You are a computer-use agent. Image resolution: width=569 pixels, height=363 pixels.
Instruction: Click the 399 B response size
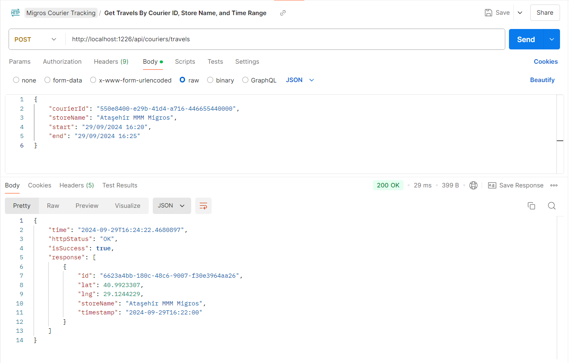[x=450, y=185]
